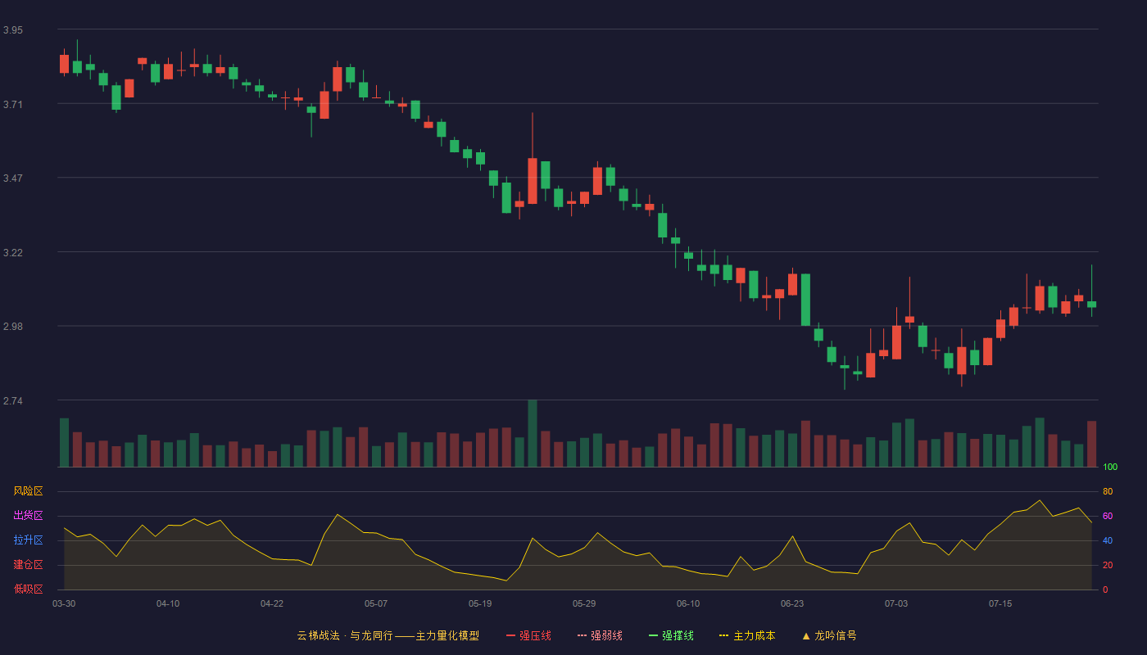The height and width of the screenshot is (655, 1147).
Task: Click the 2.98 price axis label
Action: [13, 327]
